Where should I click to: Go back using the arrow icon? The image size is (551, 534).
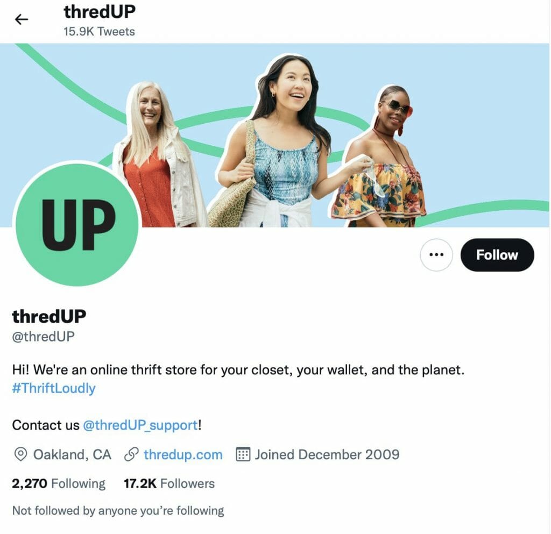coord(22,19)
